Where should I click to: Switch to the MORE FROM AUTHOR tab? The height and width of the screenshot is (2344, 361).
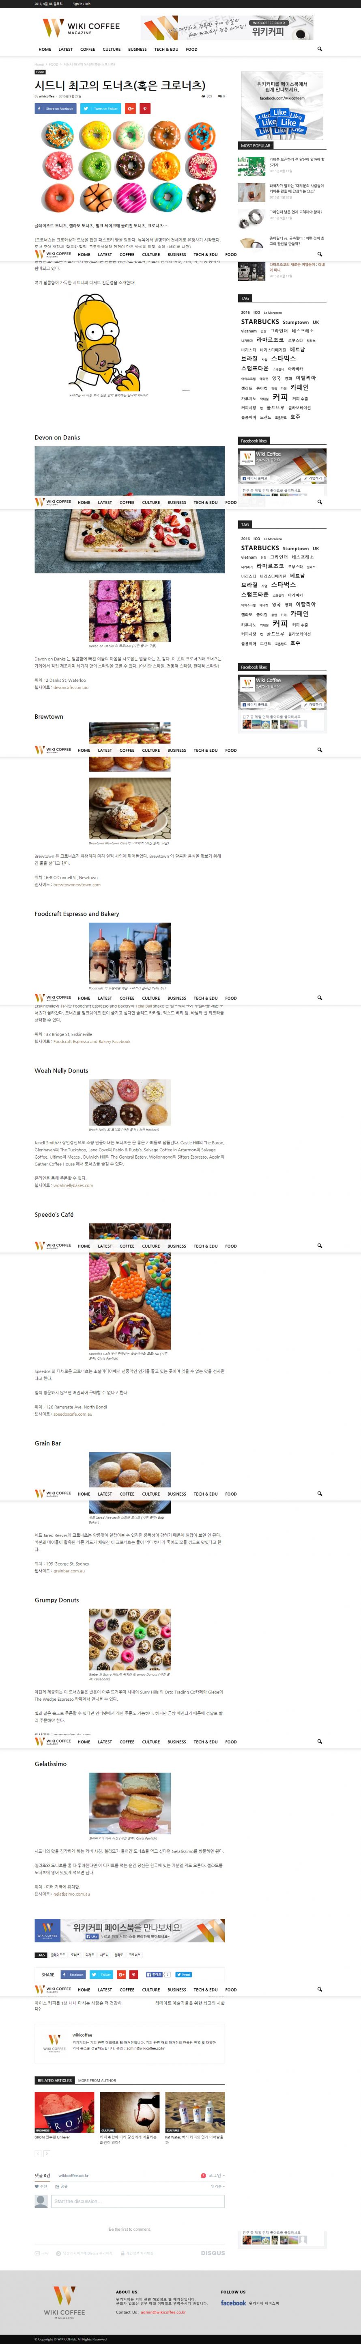[x=97, y=2080]
